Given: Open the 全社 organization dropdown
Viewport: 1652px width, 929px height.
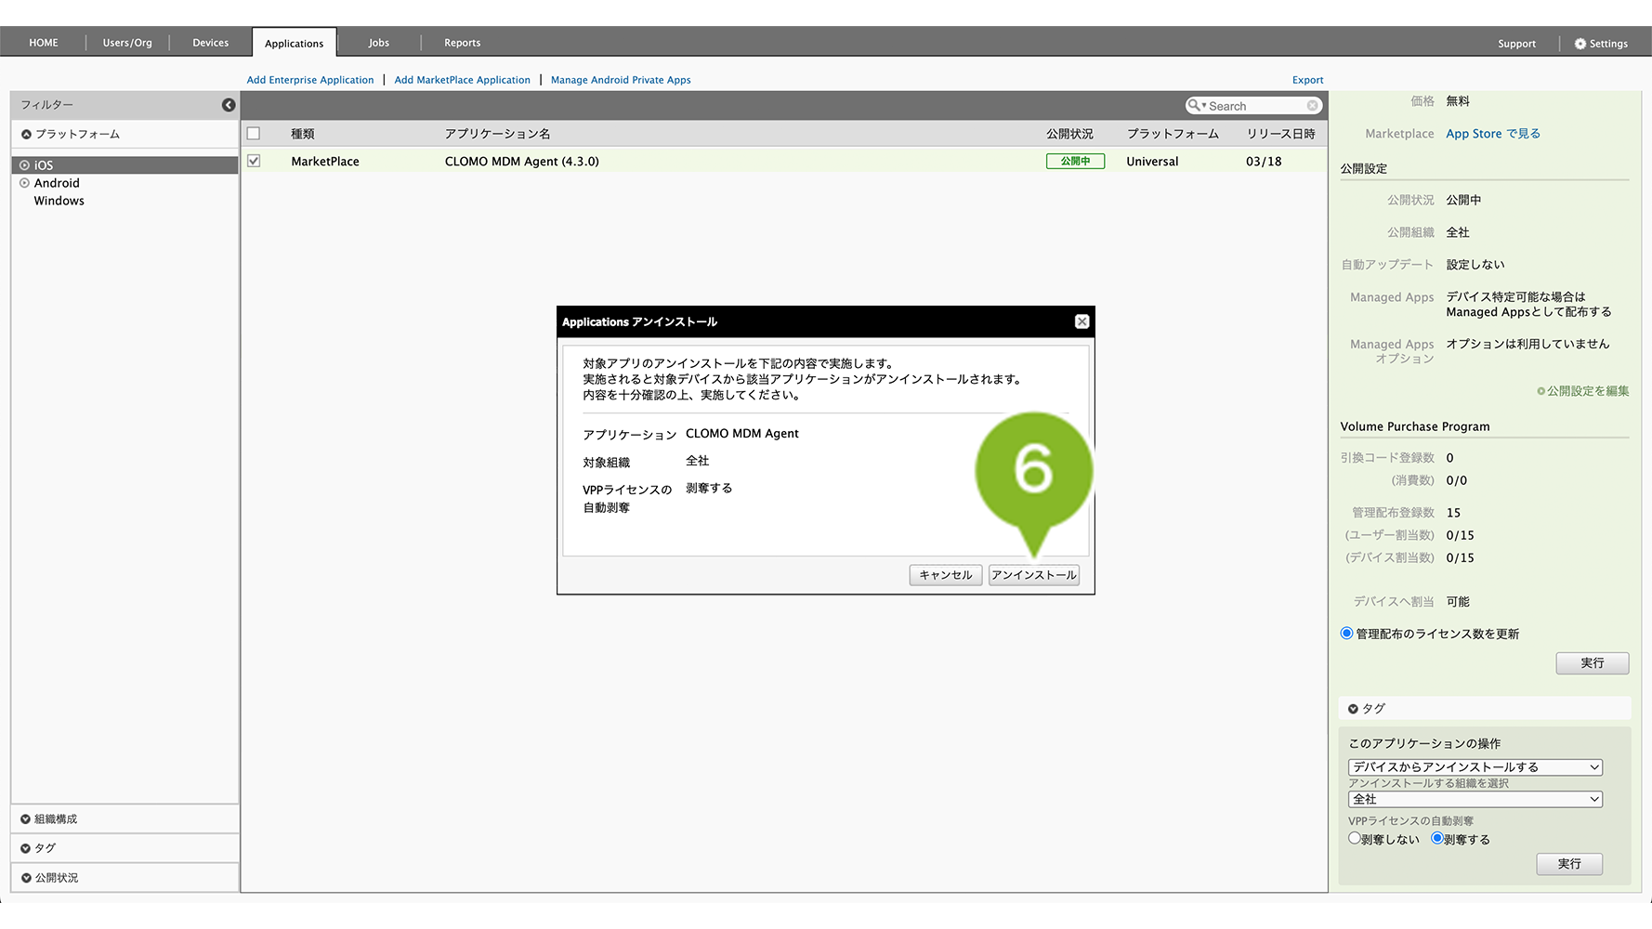Looking at the screenshot, I should pos(1475,799).
